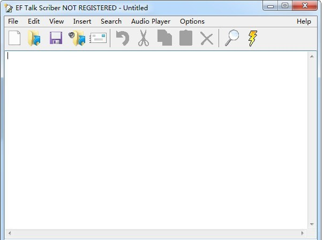This screenshot has width=323, height=240.
Task: Save document with floppy disk icon
Action: tap(56, 38)
